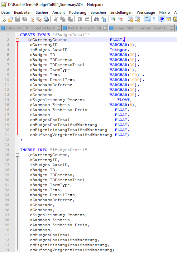Click the Print icon in toolbar

click(46, 19)
